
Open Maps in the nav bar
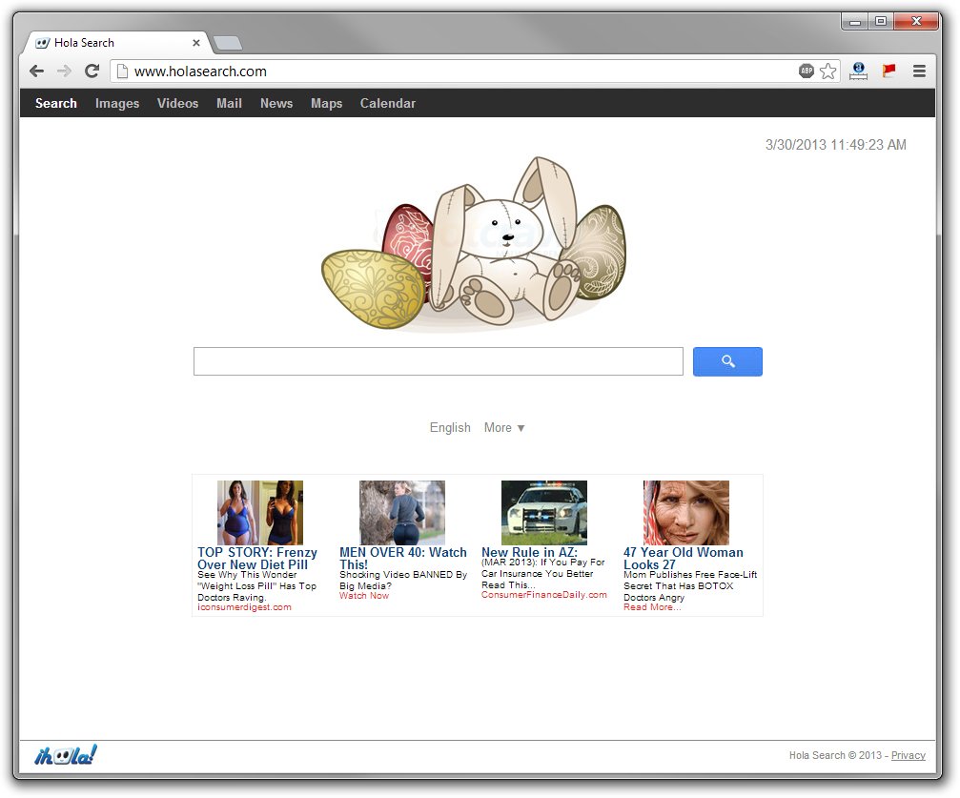point(326,103)
